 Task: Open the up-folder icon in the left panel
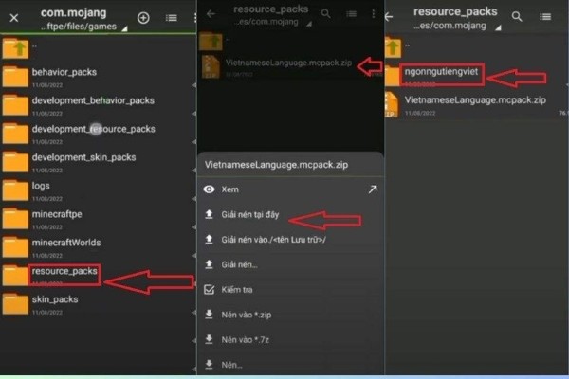tap(15, 48)
